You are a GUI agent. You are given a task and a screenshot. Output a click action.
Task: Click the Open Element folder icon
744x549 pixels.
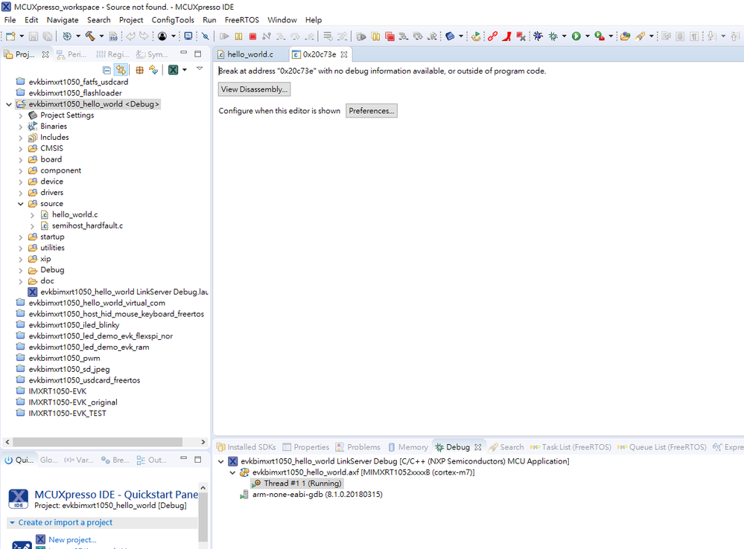tap(626, 36)
